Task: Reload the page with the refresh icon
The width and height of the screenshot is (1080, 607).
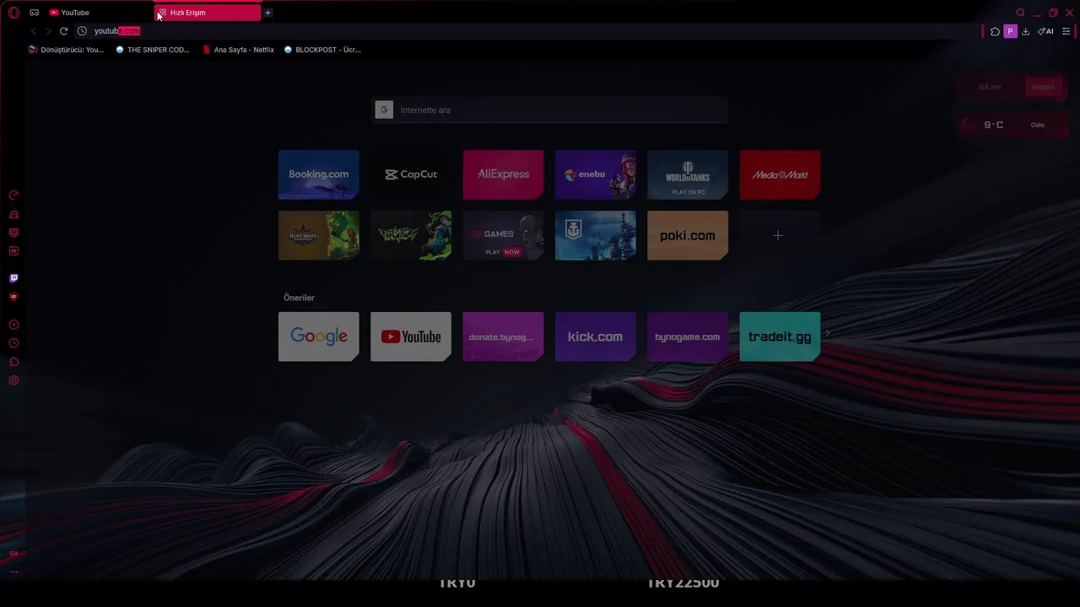Action: 63,31
